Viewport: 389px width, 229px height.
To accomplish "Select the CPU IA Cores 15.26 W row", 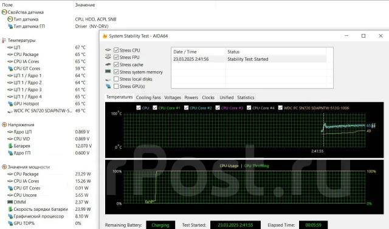I will [49, 181].
